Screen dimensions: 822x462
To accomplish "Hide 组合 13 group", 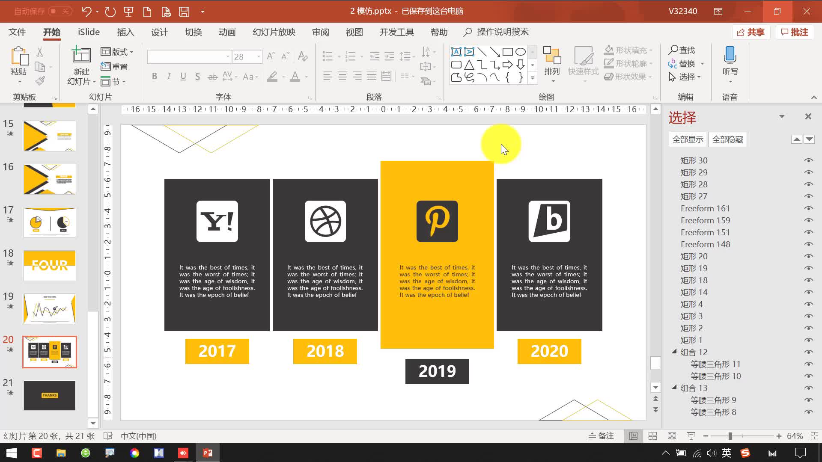I will (808, 388).
